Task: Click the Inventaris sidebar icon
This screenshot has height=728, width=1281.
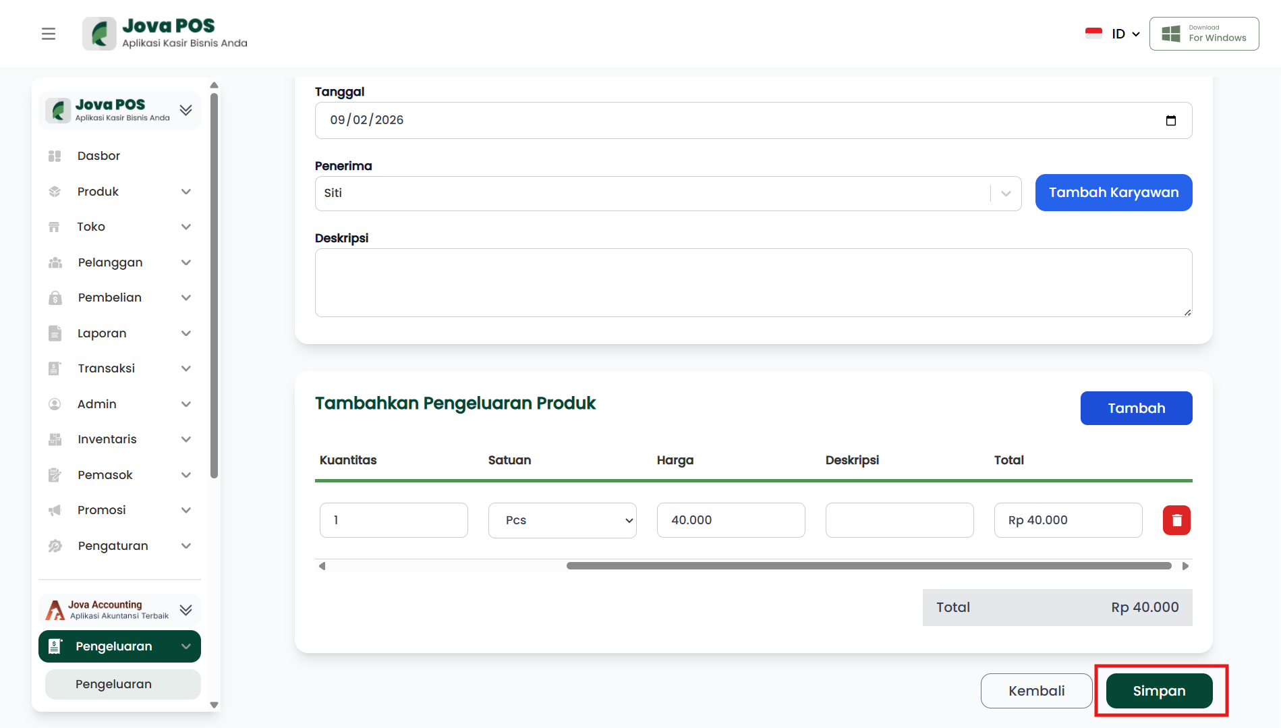Action: (x=55, y=439)
